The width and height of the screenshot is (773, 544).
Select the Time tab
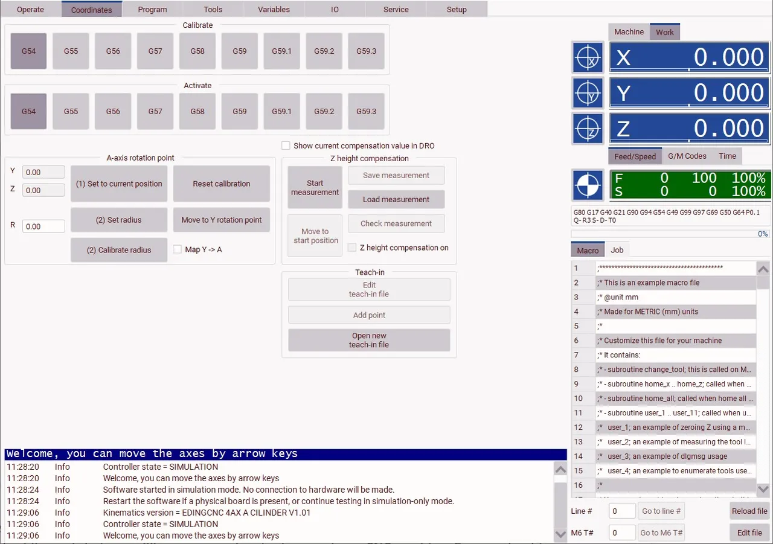click(726, 156)
